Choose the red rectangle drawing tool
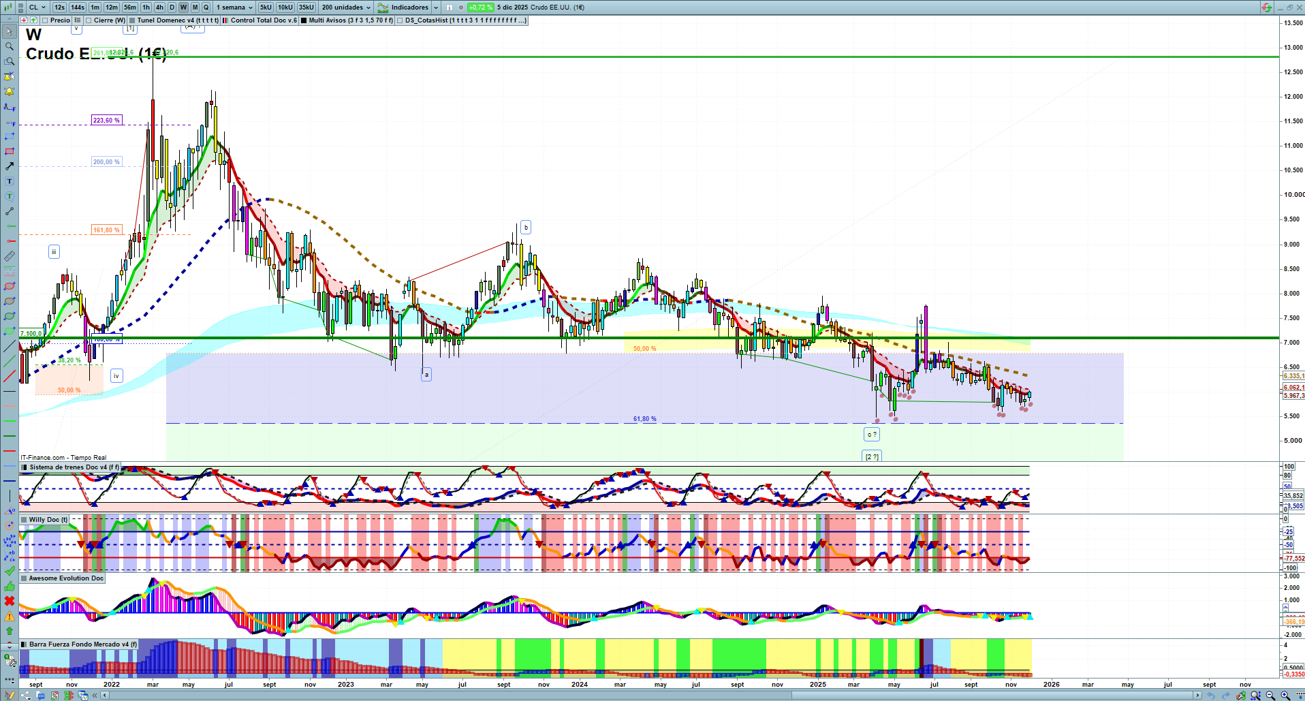 [10, 151]
